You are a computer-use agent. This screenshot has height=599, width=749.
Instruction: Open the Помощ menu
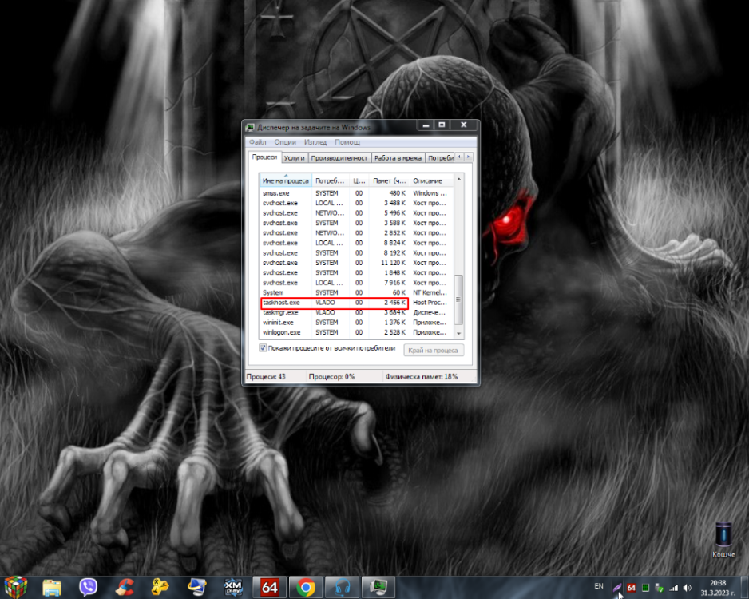click(x=347, y=142)
